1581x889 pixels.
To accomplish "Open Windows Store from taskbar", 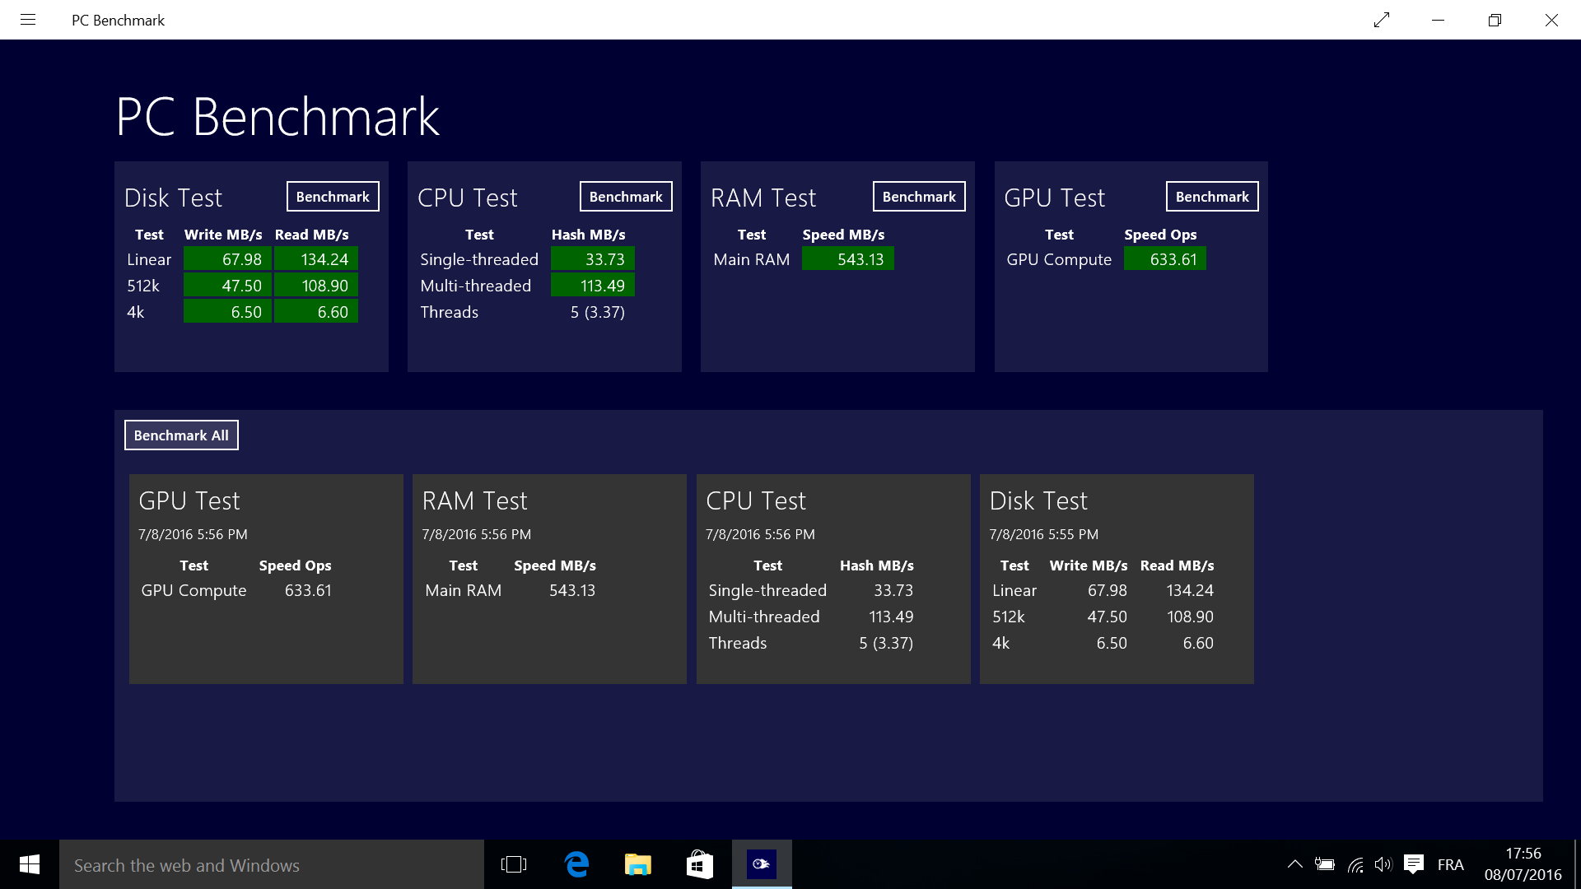I will 699,864.
